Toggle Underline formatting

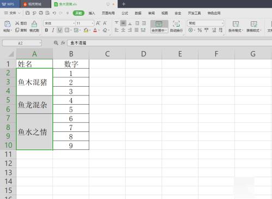pyautogui.click(x=60, y=30)
